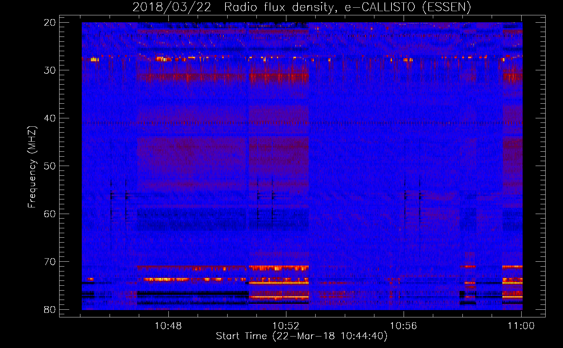Click the "Start Time (22-Mar-18 10:44:40)" label
563x348 pixels.
[x=302, y=336]
